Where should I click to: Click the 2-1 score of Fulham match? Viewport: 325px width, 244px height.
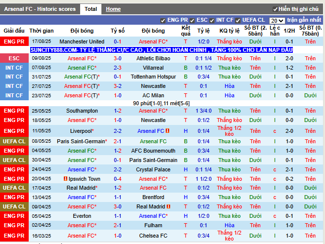click(x=118, y=225)
